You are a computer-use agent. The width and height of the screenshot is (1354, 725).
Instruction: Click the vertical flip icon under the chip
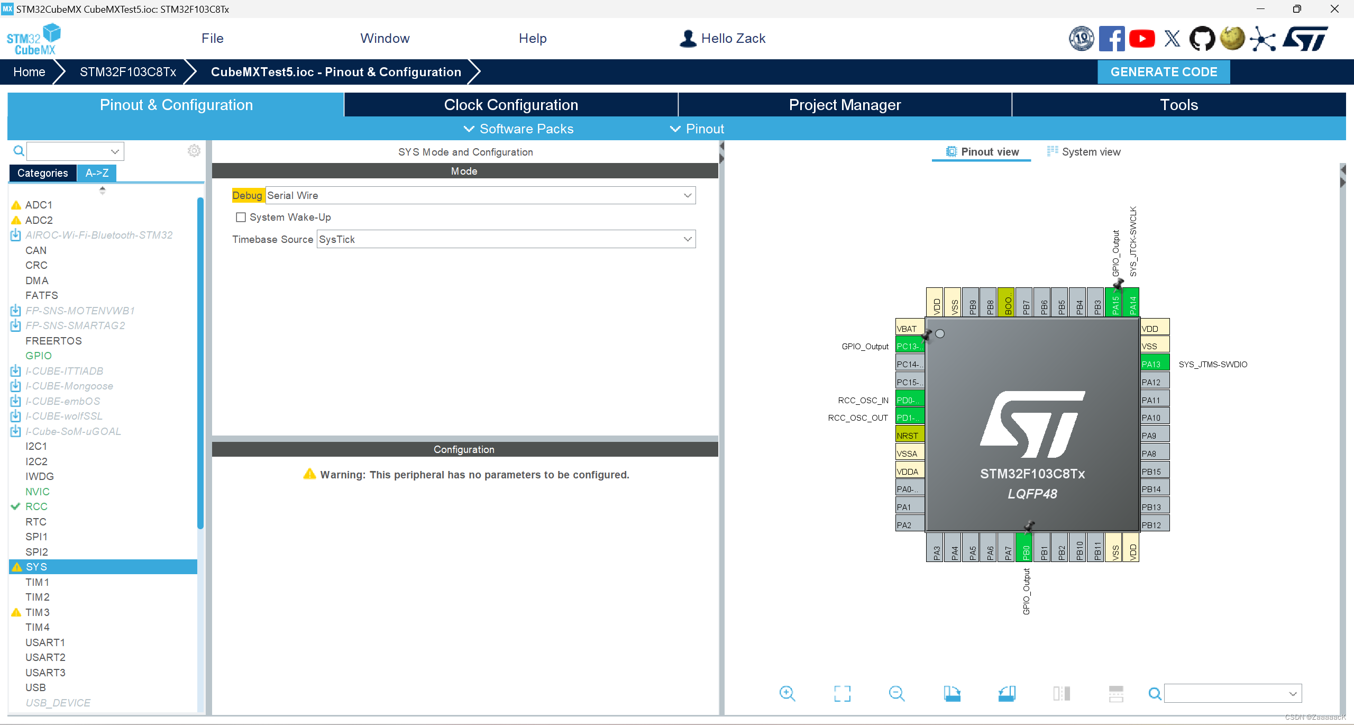point(1116,693)
